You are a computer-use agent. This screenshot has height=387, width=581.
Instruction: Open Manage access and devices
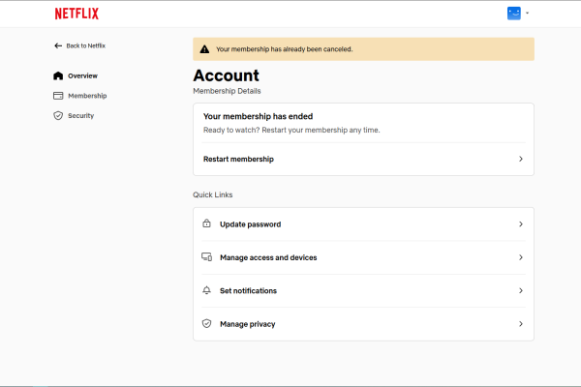click(x=363, y=257)
